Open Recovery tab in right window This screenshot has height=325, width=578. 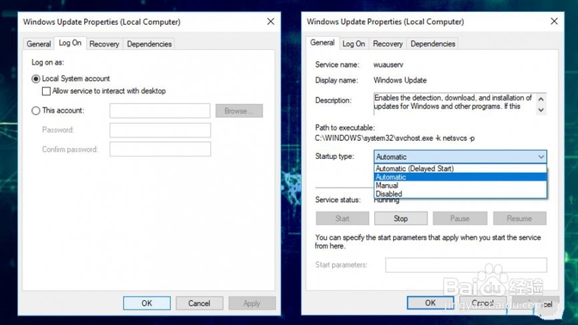pyautogui.click(x=388, y=44)
